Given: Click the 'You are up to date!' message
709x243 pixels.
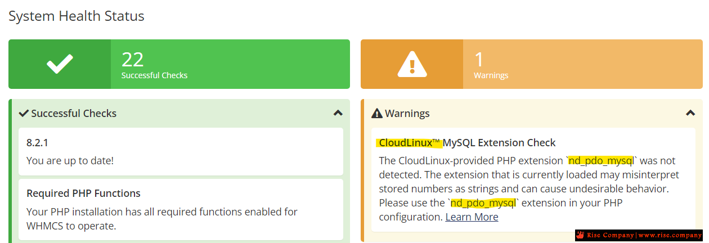Looking at the screenshot, I should 70,160.
